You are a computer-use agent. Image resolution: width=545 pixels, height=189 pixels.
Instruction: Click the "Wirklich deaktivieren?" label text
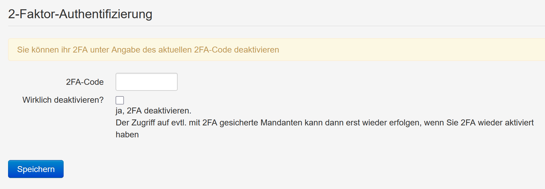point(63,100)
